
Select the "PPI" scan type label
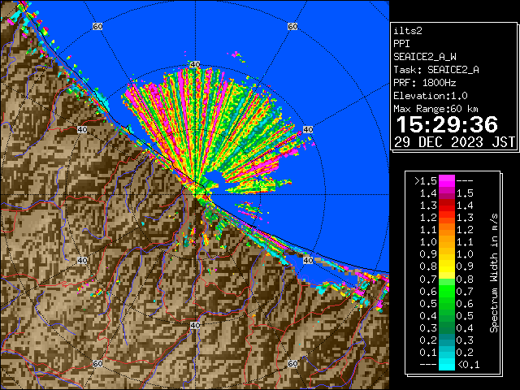(401, 44)
